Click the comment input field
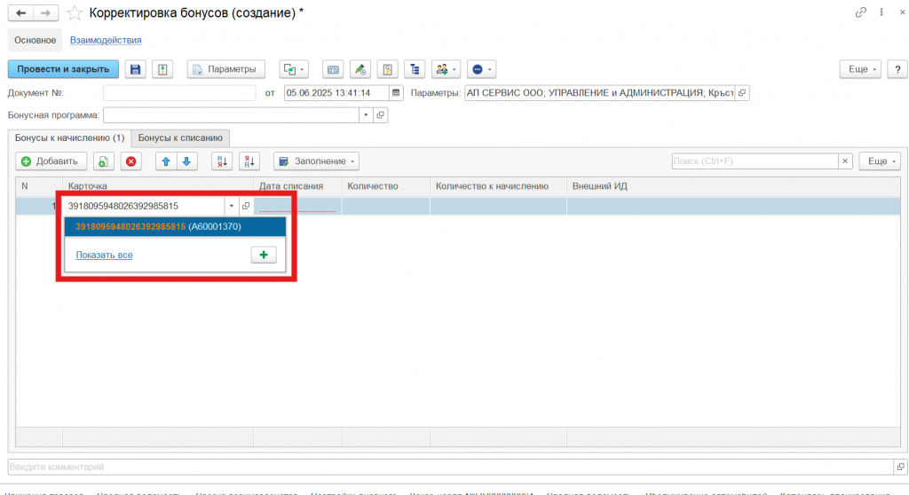This screenshot has width=909, height=495. (x=444, y=467)
